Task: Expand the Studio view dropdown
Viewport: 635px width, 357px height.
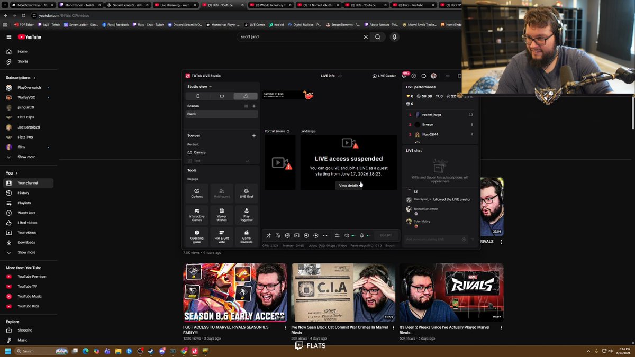Action: point(199,86)
